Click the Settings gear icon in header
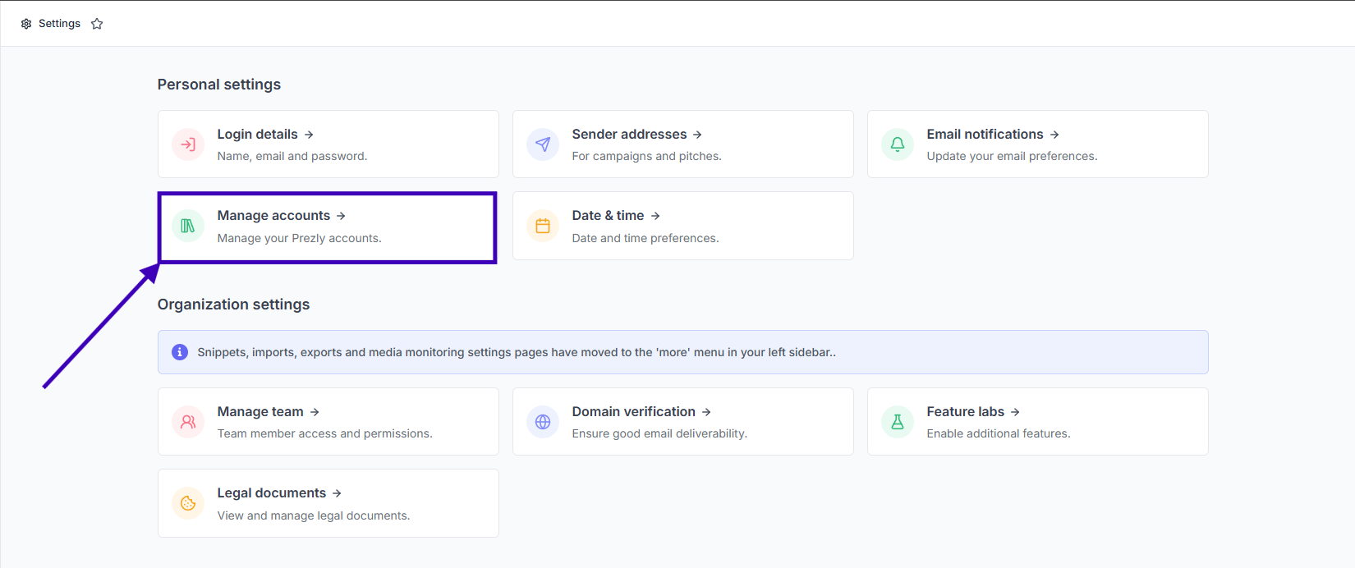 pos(26,24)
